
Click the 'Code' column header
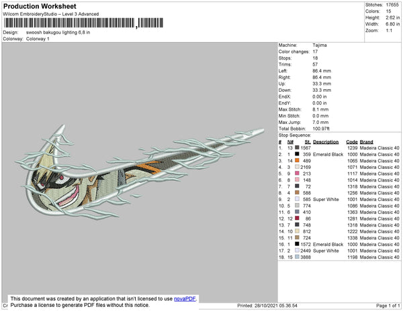(352, 142)
